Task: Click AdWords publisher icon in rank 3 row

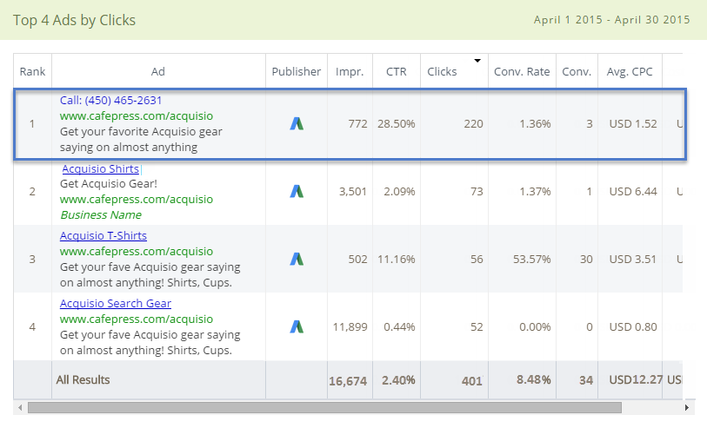Action: (x=297, y=259)
